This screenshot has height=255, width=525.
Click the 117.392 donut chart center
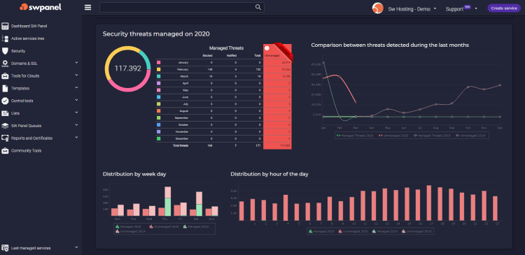128,68
